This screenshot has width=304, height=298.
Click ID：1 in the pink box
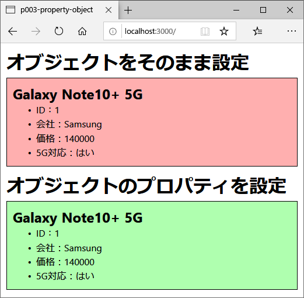click(x=47, y=110)
